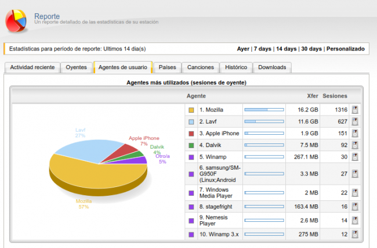Open the Histórico tab
Screen dimensions: 377x248
(x=237, y=67)
